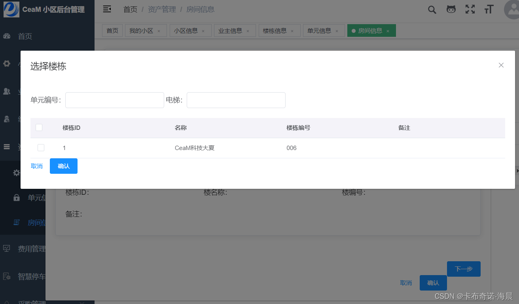Image resolution: width=519 pixels, height=304 pixels.
Task: Click the 备注 column header
Action: click(x=404, y=128)
